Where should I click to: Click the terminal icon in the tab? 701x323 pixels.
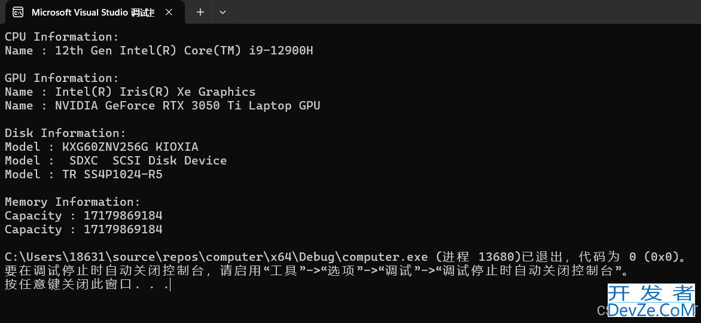18,12
